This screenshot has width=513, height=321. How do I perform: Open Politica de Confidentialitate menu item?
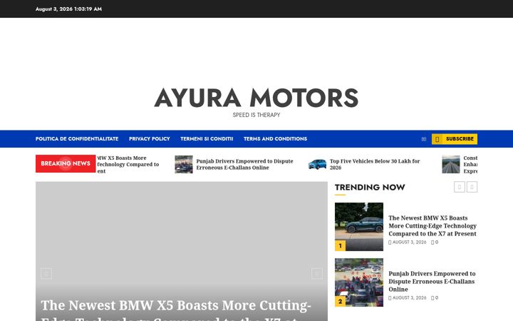77,139
